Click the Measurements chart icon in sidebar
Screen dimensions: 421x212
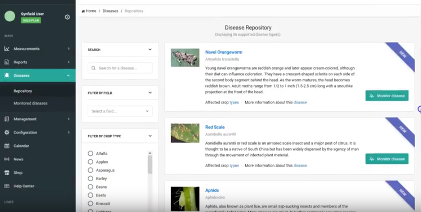tap(7, 49)
